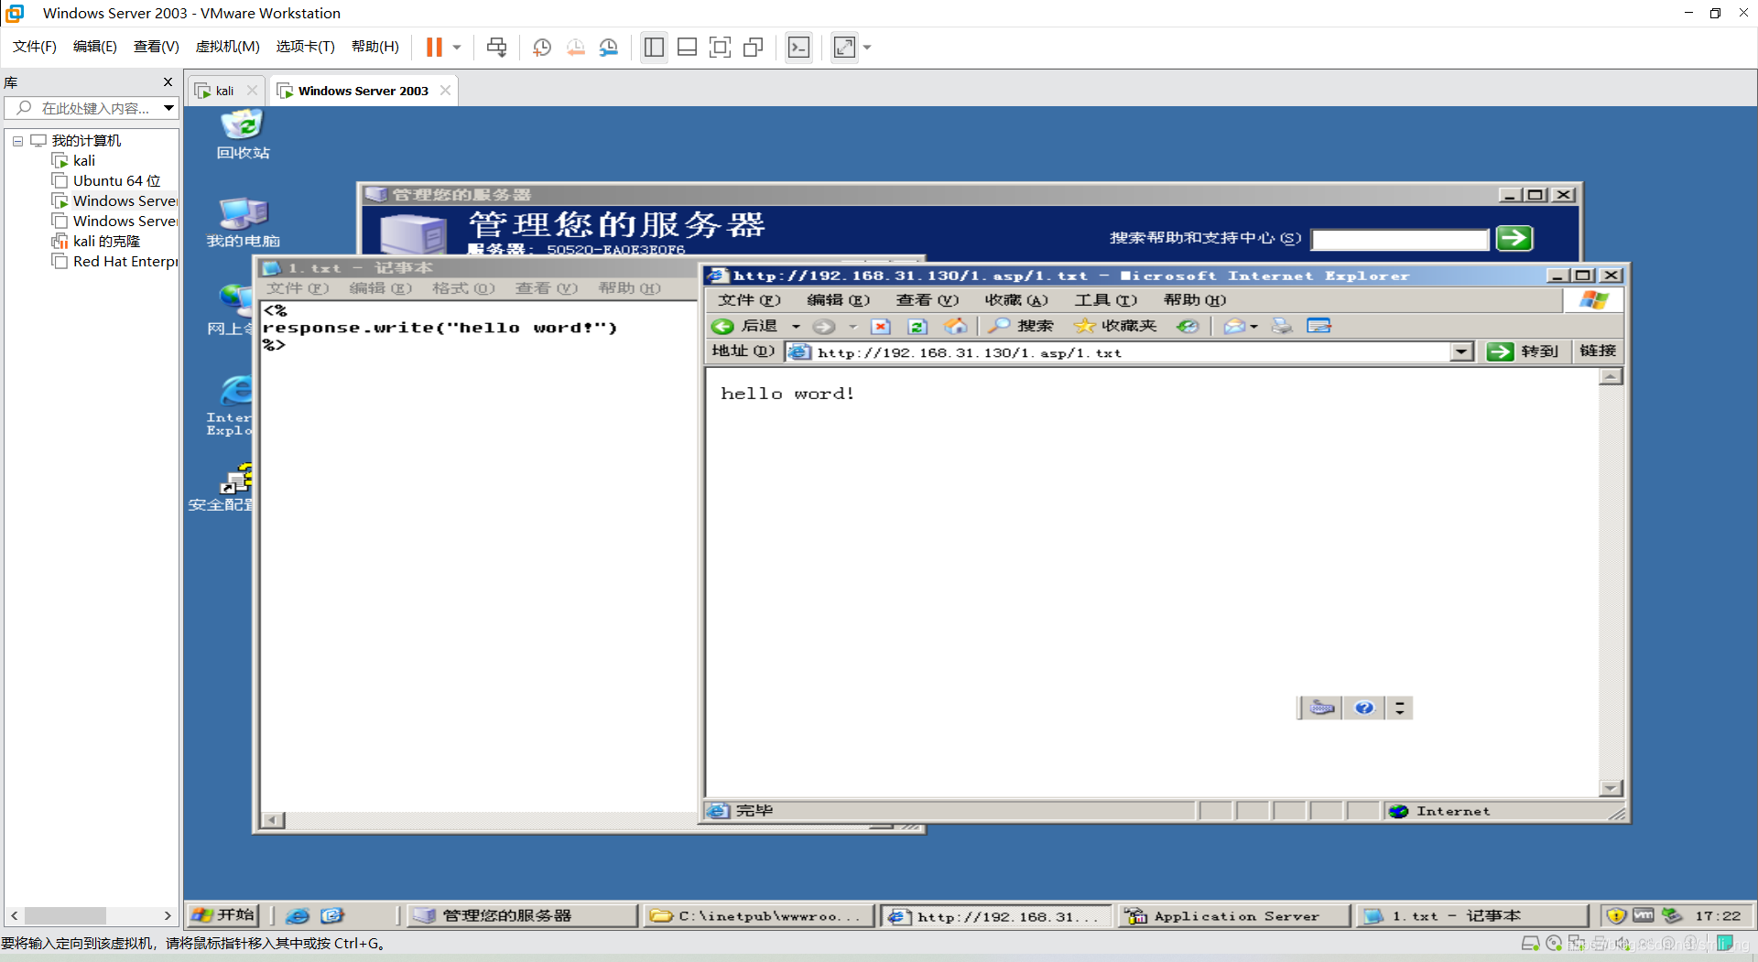Expand the IE address bar dropdown

point(1461,352)
